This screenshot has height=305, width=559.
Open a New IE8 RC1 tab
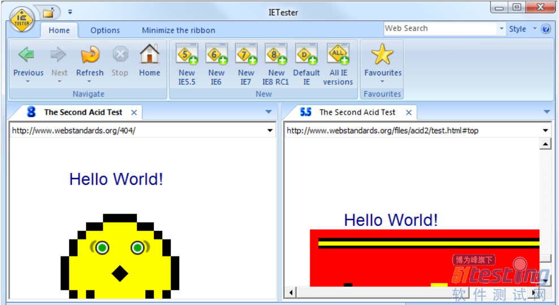pos(275,55)
